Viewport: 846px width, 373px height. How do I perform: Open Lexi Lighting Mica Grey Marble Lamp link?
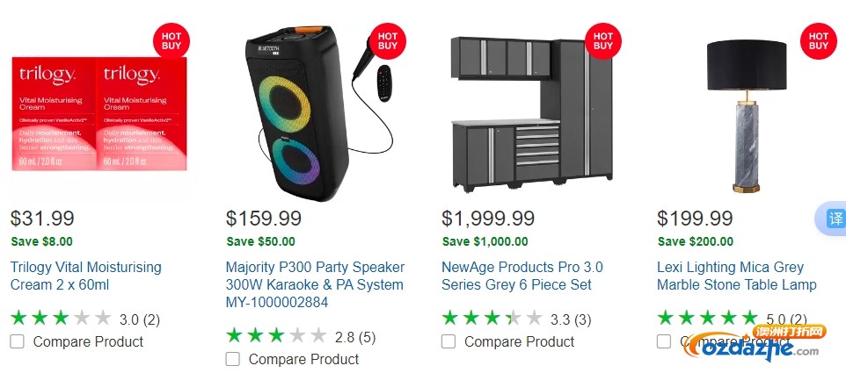coord(736,276)
